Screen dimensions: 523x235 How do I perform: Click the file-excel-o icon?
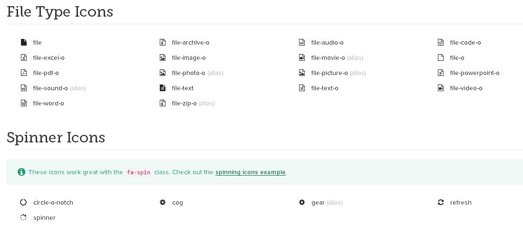coord(24,58)
